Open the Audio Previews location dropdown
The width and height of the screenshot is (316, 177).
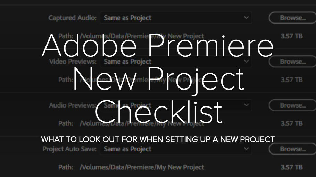pos(175,105)
